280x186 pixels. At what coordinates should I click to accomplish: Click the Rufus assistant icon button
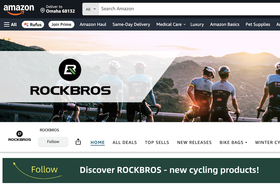click(33, 25)
